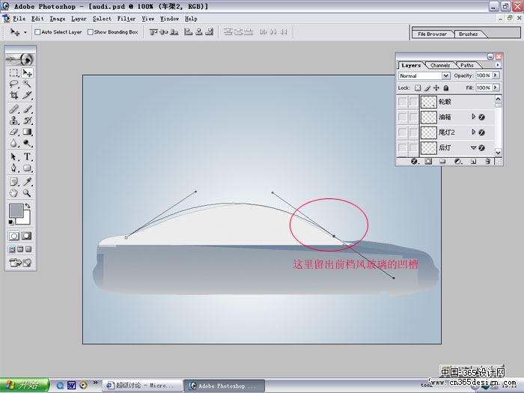Select the Hand tool
Viewport: 524px width, 393px height.
13,193
